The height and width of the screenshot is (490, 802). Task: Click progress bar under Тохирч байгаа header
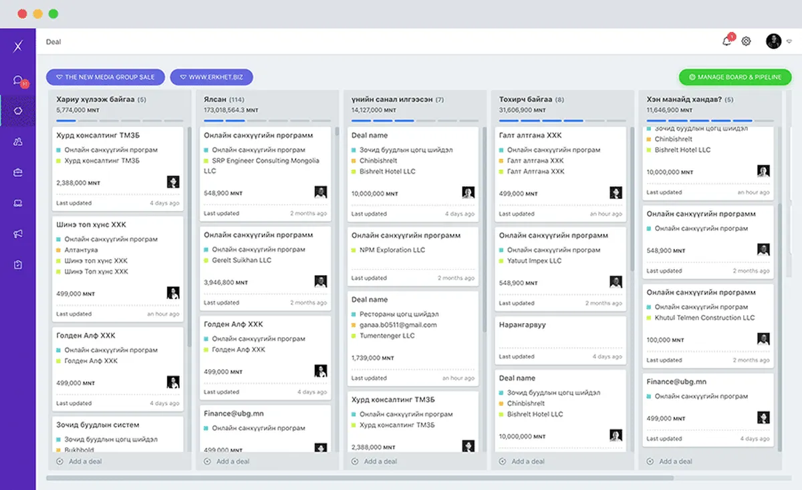click(562, 121)
